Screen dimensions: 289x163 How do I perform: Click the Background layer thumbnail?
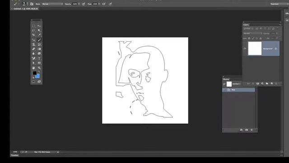255,48
